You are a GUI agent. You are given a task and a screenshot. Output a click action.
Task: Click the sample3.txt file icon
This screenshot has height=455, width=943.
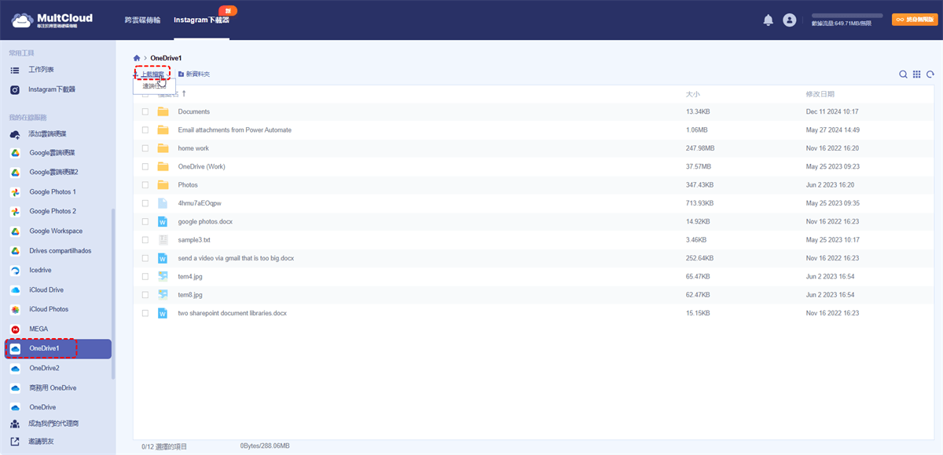[163, 239]
